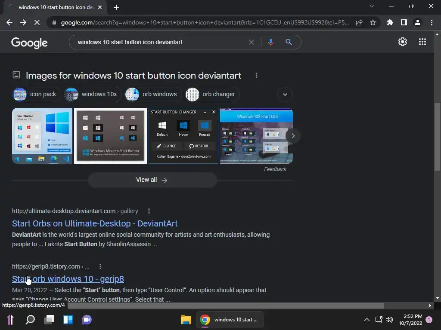Open Chat on the taskbar
Viewport: 441px width, 330px height.
click(87, 320)
